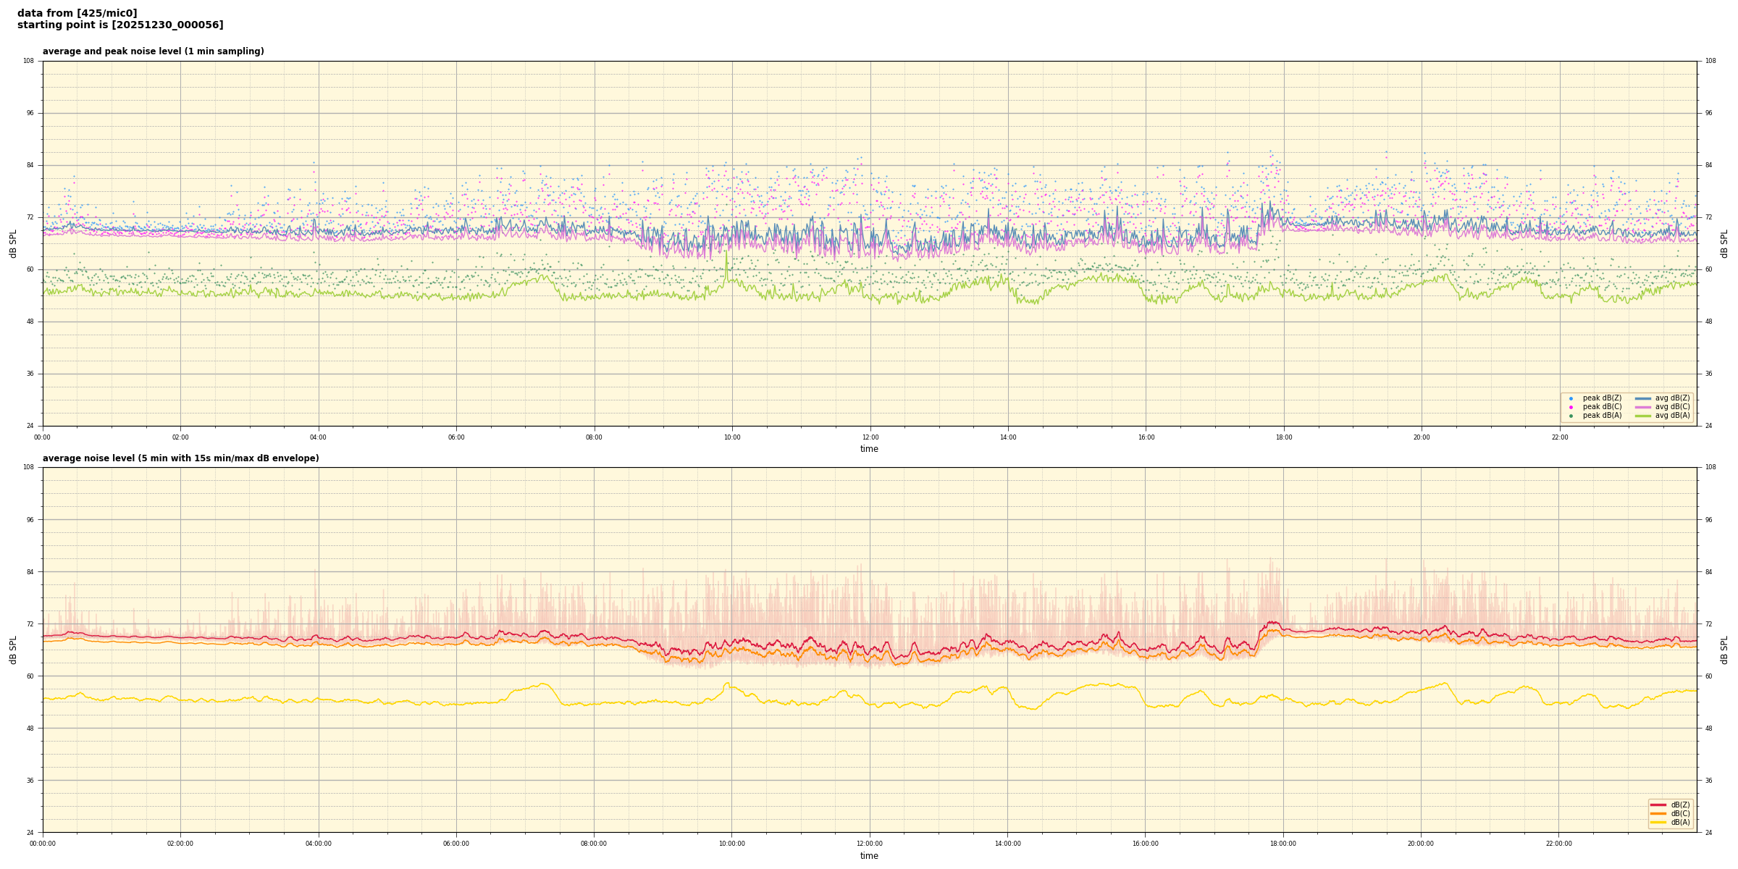
Task: Click the 'starting point is [20251230_000056]' text
Action: [120, 25]
